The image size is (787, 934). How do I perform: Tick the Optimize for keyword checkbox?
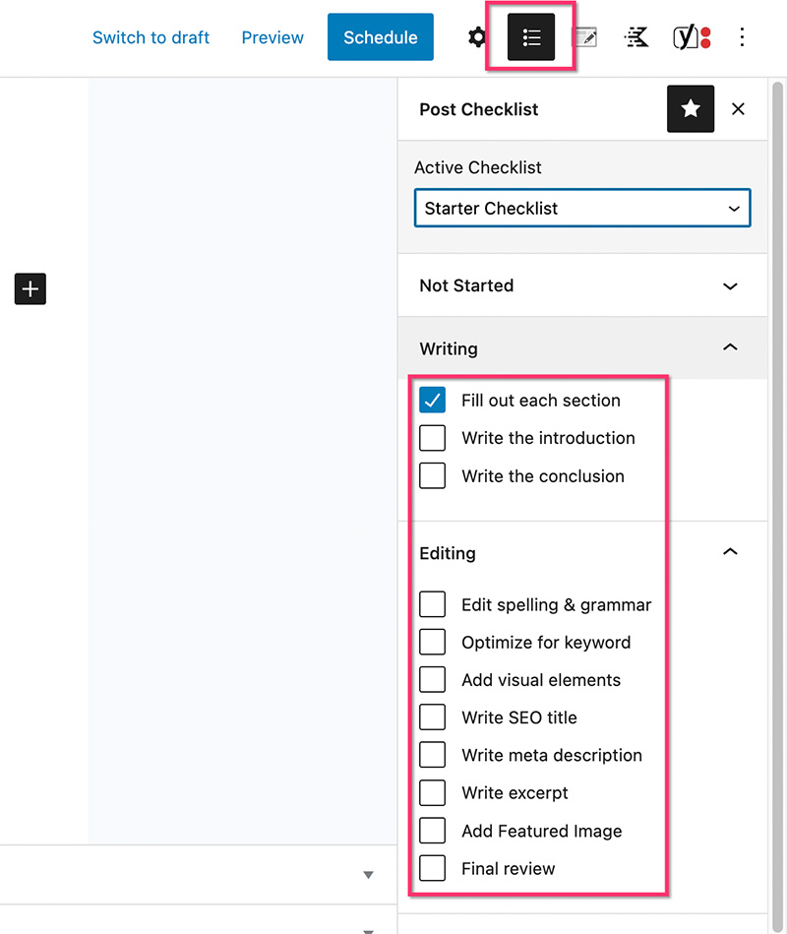432,642
